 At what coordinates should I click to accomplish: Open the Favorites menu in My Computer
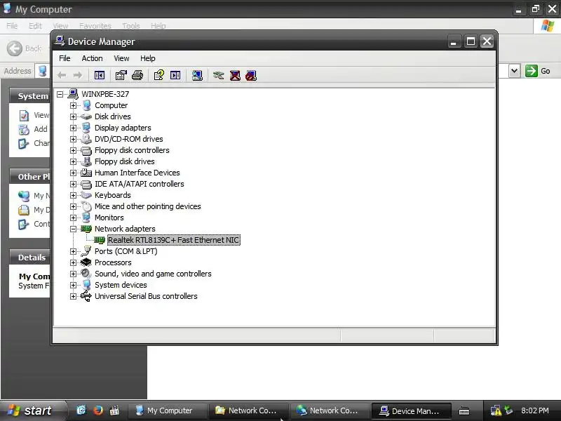(95, 26)
